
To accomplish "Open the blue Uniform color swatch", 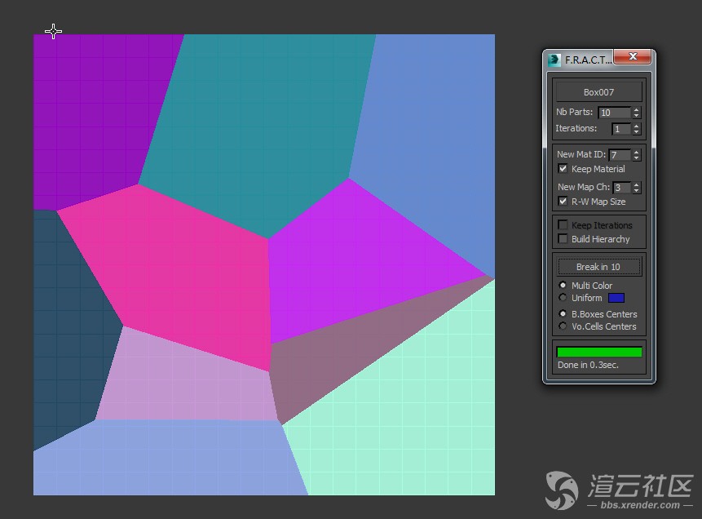I will pos(616,298).
